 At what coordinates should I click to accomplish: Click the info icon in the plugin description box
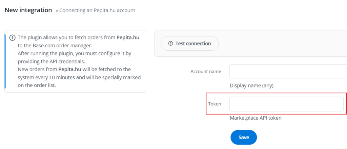[x=12, y=38]
